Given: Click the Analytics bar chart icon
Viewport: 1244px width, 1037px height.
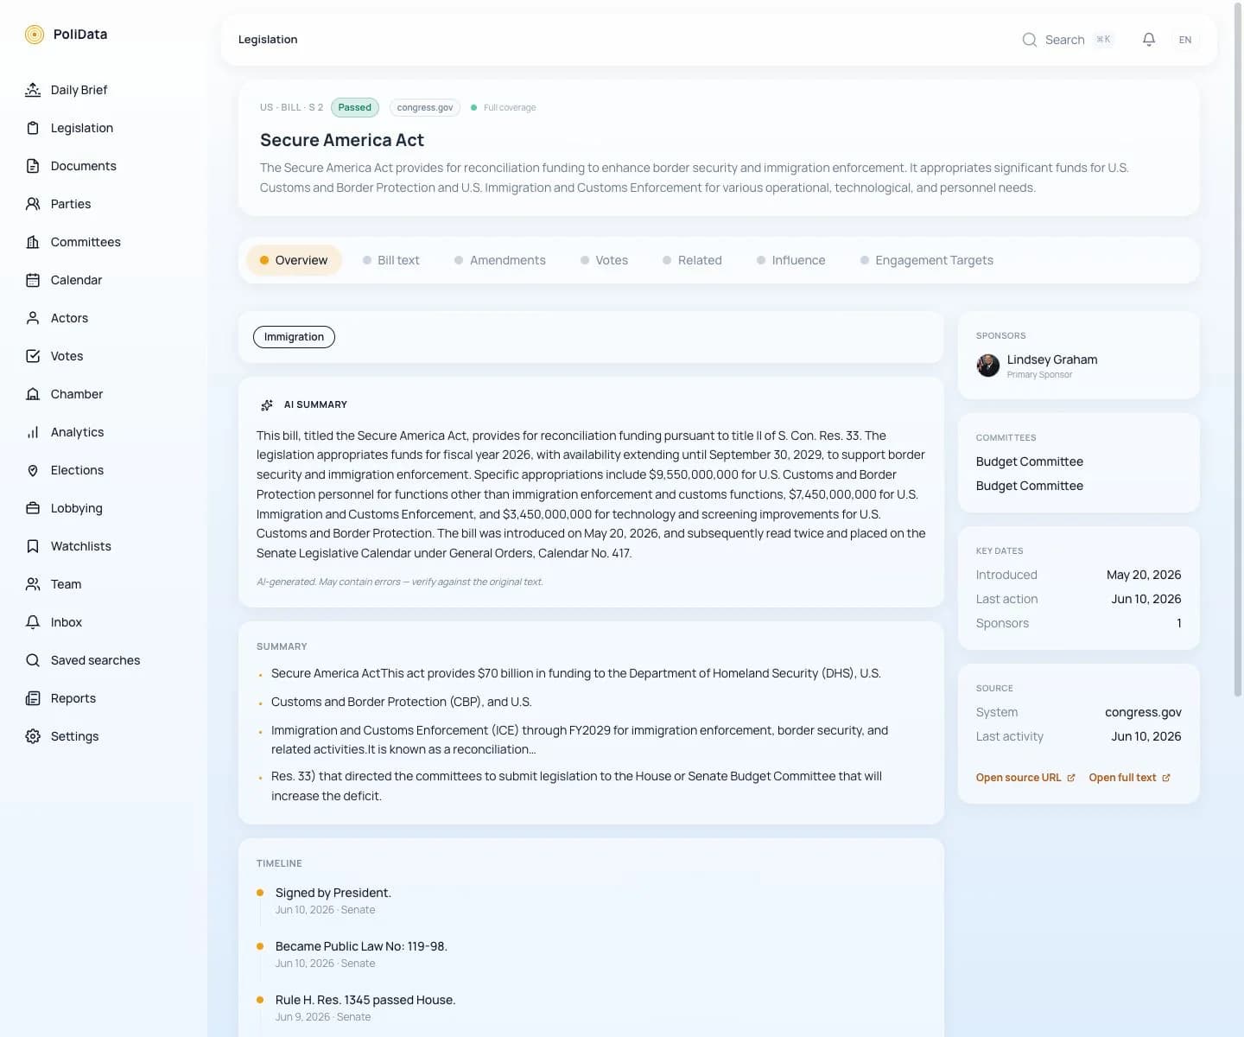Looking at the screenshot, I should tap(33, 432).
